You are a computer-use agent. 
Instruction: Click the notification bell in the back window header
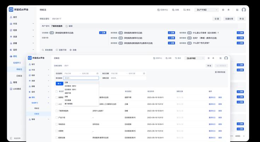coord(229,10)
